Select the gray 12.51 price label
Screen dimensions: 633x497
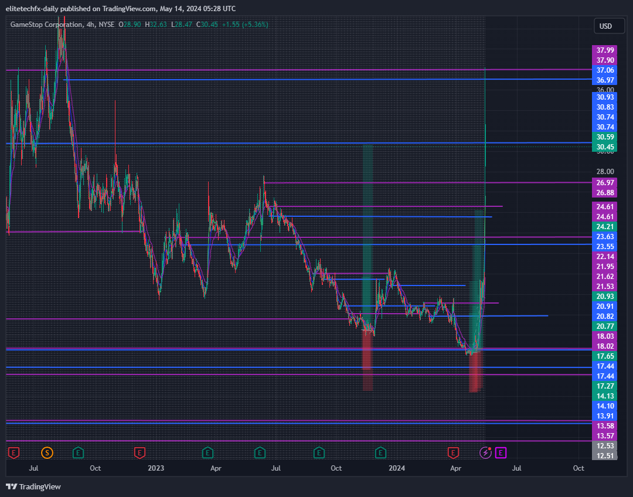tap(605, 456)
